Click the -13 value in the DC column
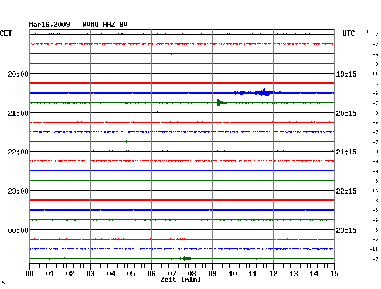Screen dimensions: 381x289 (374, 191)
